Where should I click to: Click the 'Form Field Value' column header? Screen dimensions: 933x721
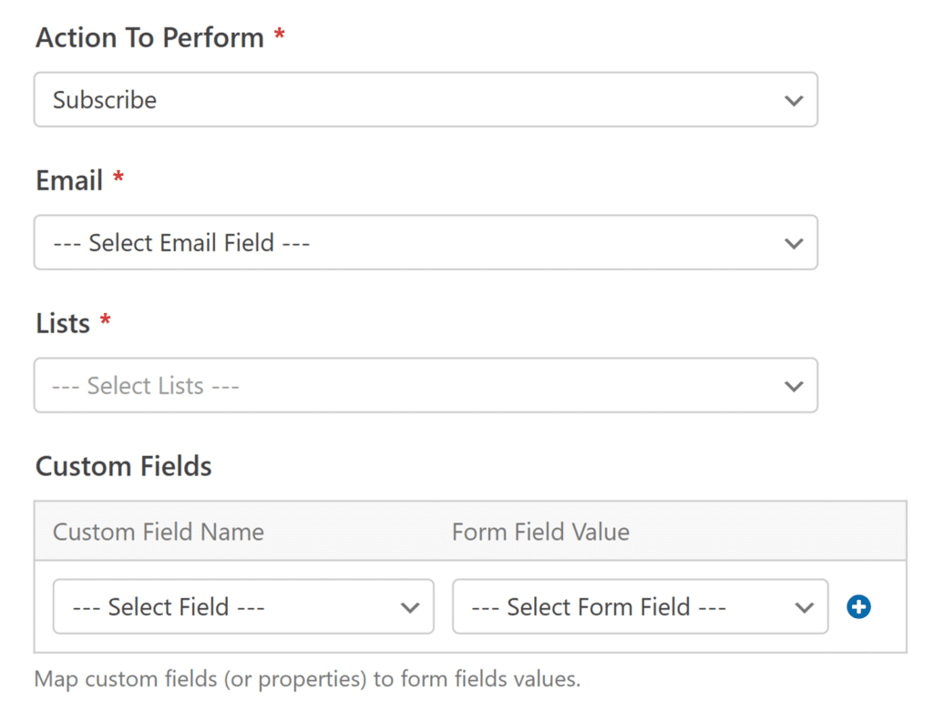(x=540, y=532)
